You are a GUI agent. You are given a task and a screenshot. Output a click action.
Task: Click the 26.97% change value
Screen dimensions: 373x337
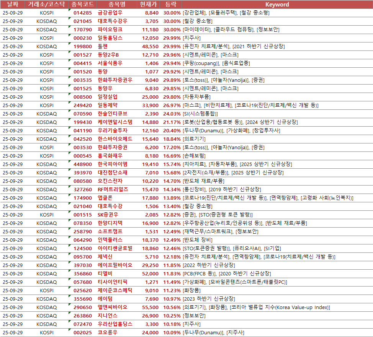(172, 105)
